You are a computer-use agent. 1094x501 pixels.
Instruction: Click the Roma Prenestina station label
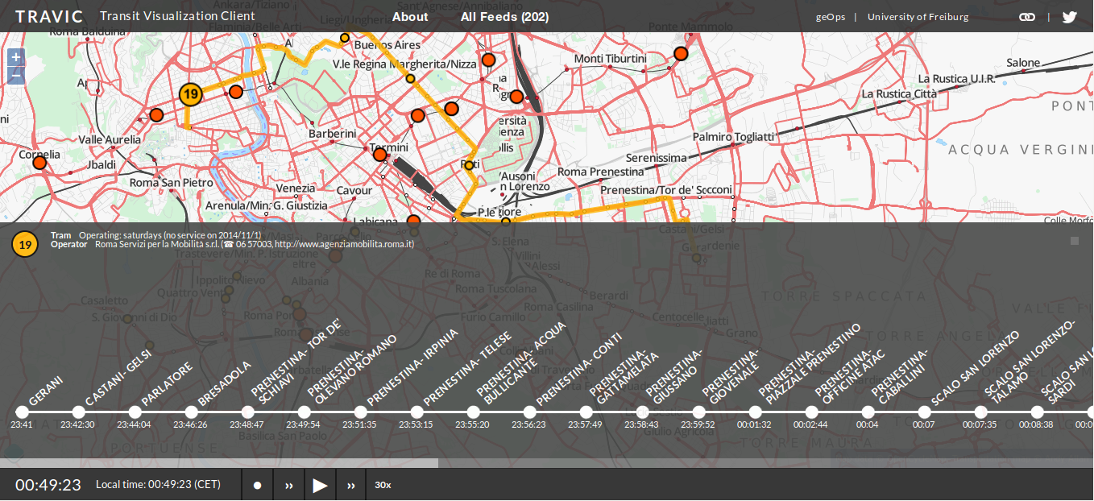click(601, 172)
